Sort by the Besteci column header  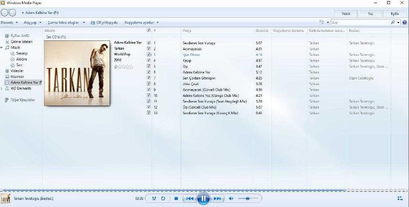click(354, 31)
